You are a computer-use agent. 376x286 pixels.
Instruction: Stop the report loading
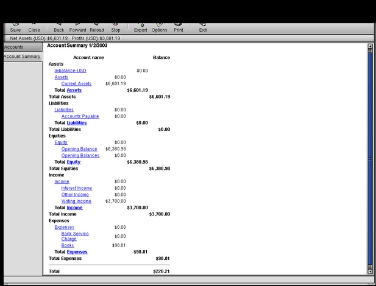click(116, 27)
